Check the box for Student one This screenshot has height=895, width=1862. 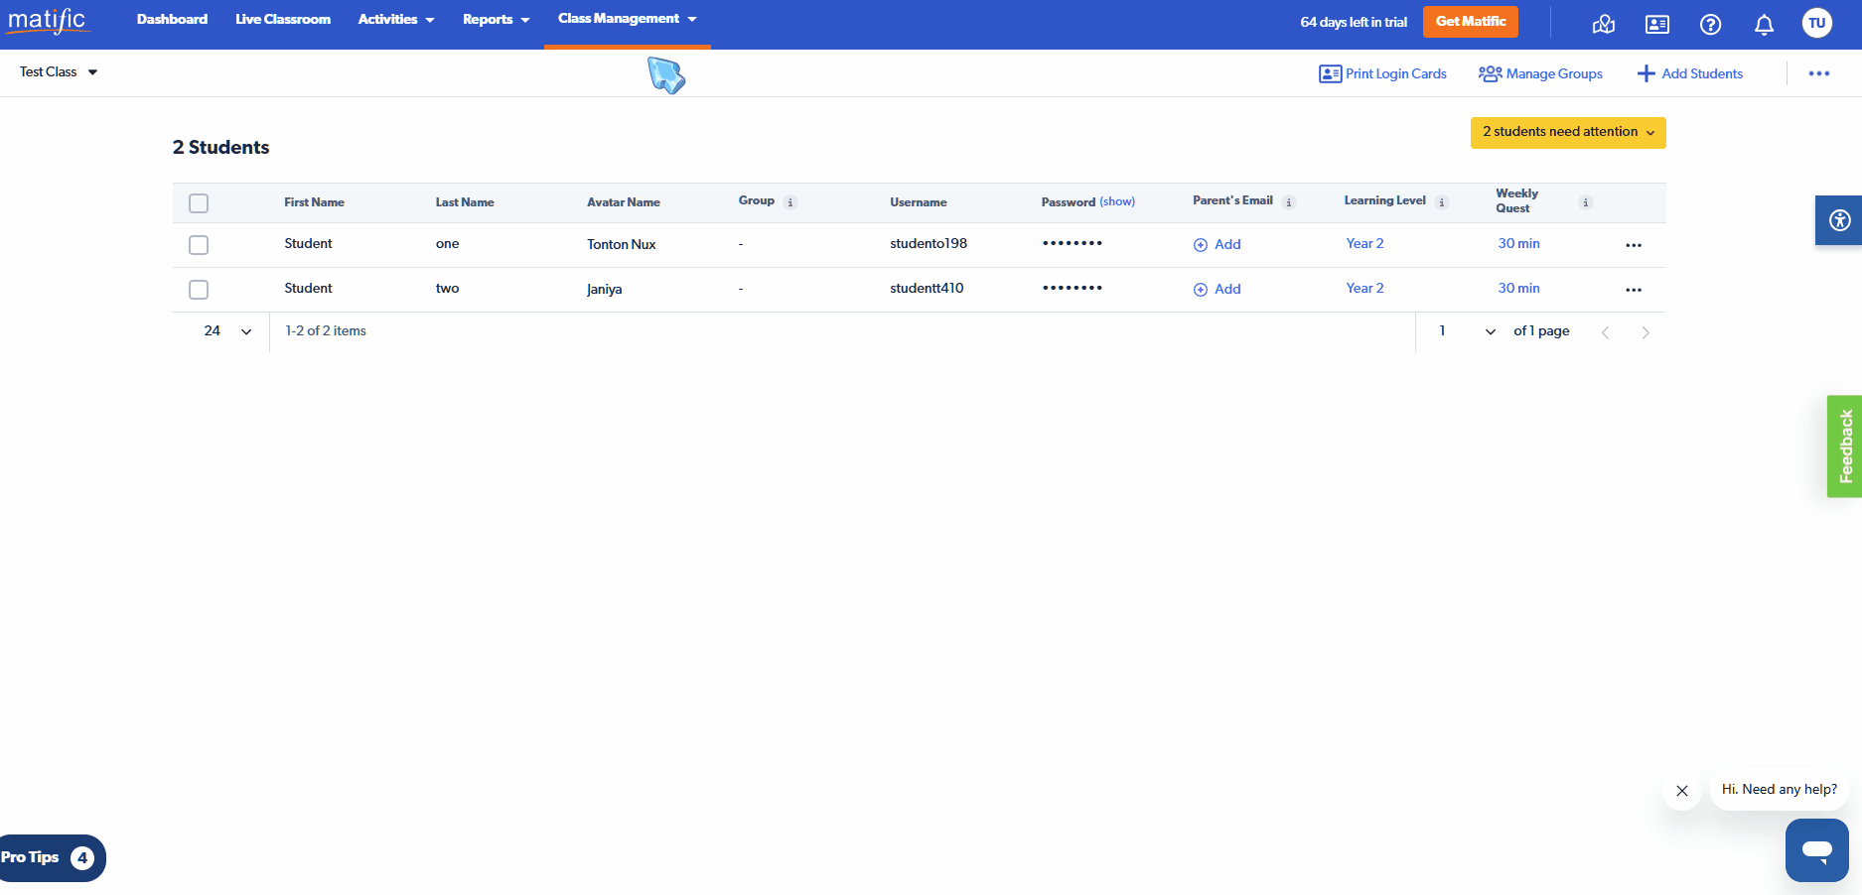point(199,245)
